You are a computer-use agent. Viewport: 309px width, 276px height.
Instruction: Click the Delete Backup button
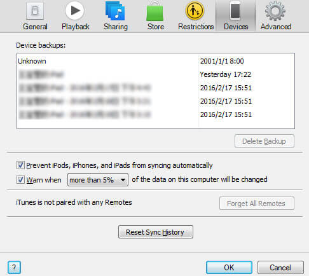pos(264,141)
